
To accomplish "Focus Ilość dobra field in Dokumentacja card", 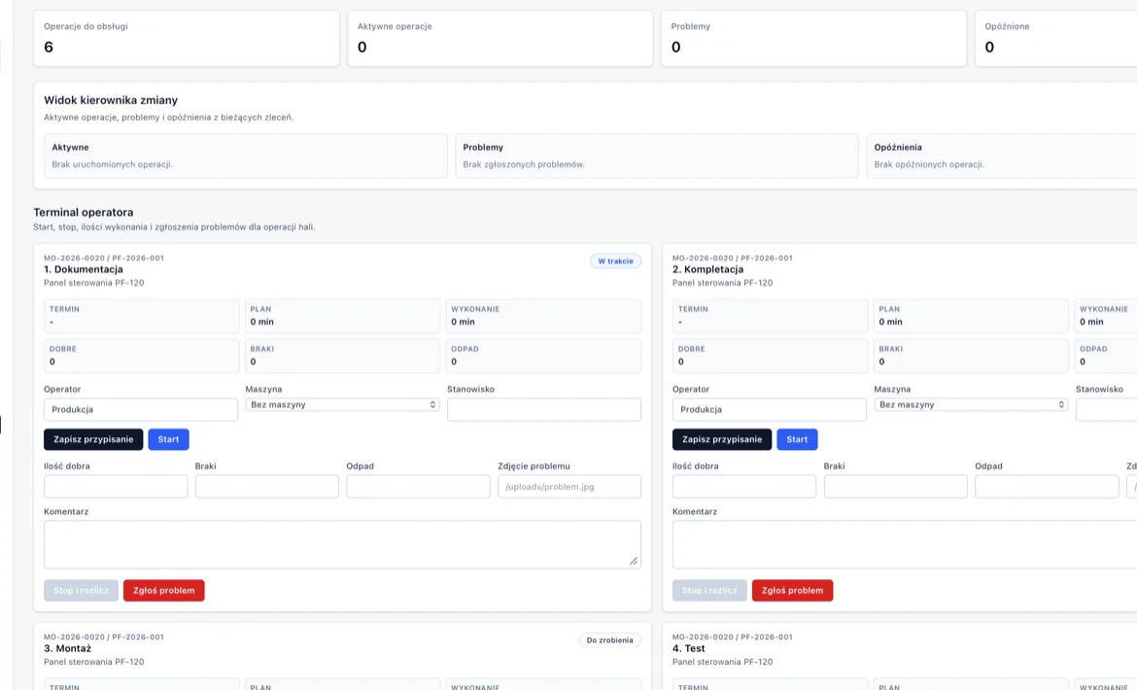I will (116, 486).
